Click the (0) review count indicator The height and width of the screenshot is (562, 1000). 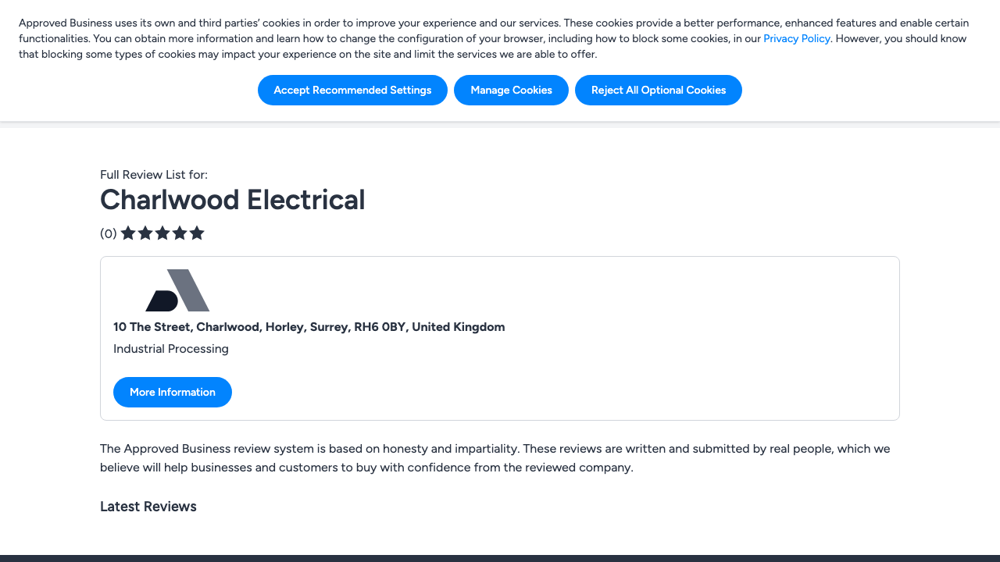(109, 233)
